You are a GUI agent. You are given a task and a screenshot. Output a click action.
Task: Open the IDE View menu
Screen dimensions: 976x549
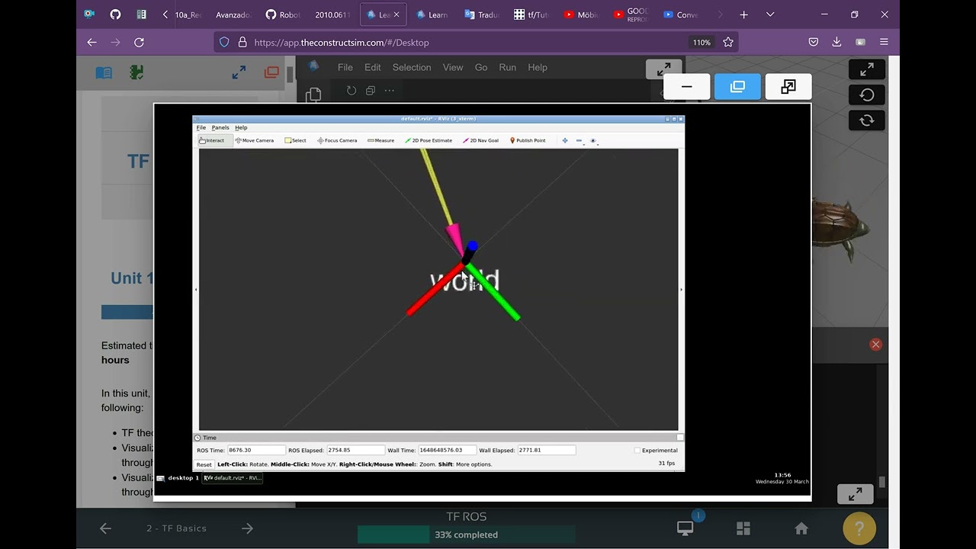pyautogui.click(x=453, y=67)
